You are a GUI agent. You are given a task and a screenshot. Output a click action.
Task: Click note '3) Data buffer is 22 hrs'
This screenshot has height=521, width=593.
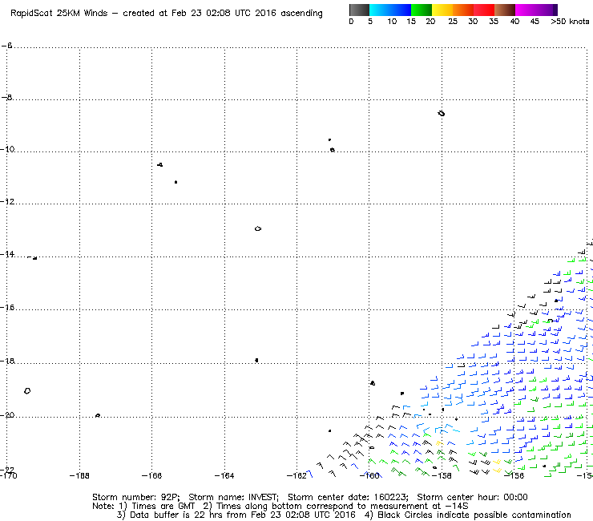tap(169, 515)
